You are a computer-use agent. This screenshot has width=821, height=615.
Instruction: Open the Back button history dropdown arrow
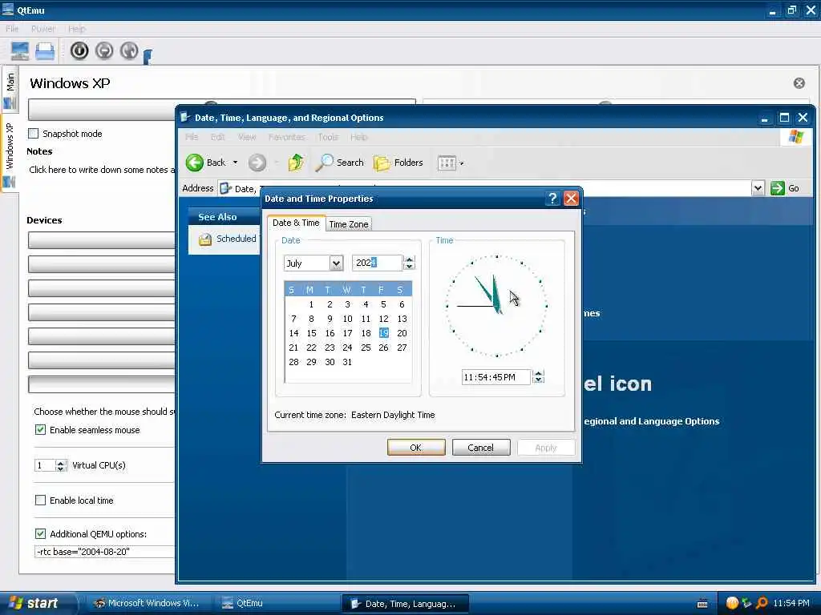click(235, 163)
